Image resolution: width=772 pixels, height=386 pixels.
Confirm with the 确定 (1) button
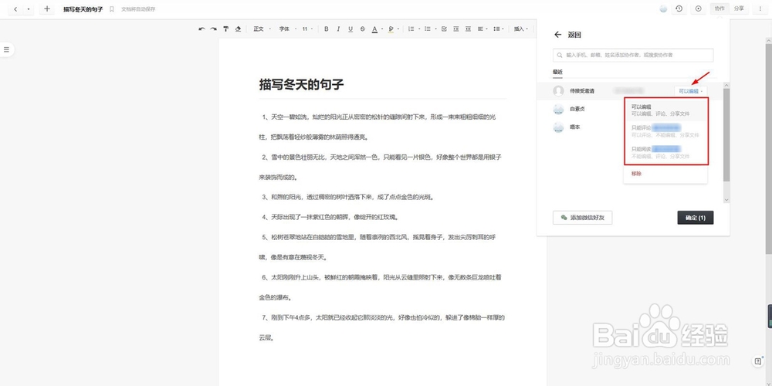(x=696, y=218)
